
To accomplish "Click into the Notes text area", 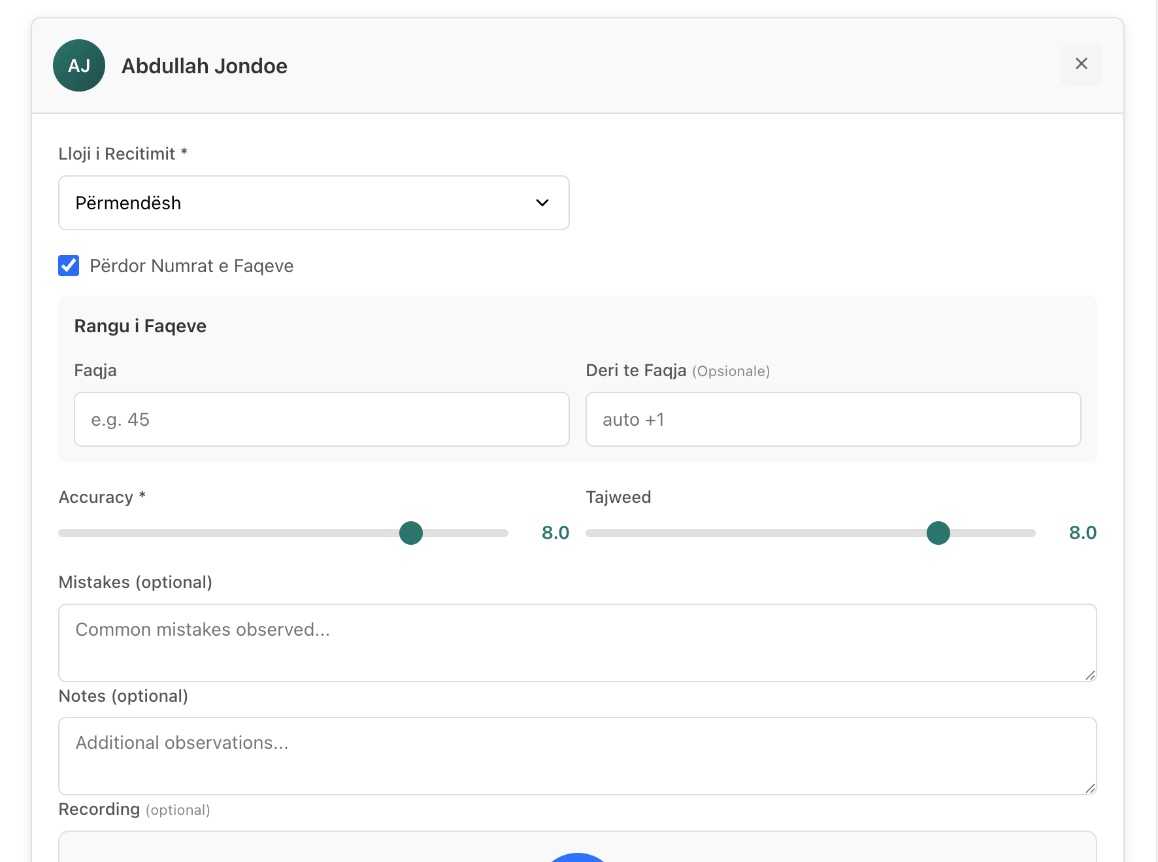I will coord(577,755).
